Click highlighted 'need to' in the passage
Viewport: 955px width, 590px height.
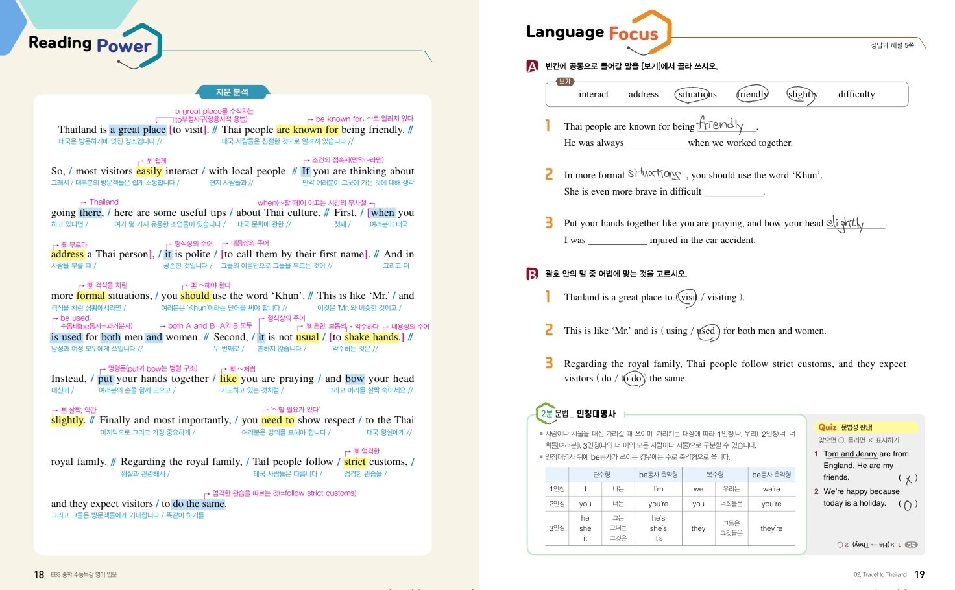click(x=278, y=420)
